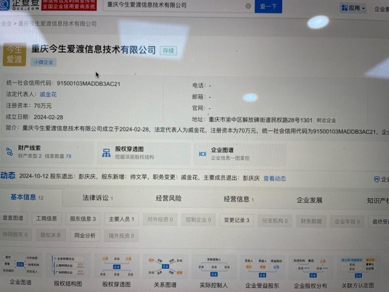Click the 今生爱渡 company logo thumbnail

click(15, 54)
